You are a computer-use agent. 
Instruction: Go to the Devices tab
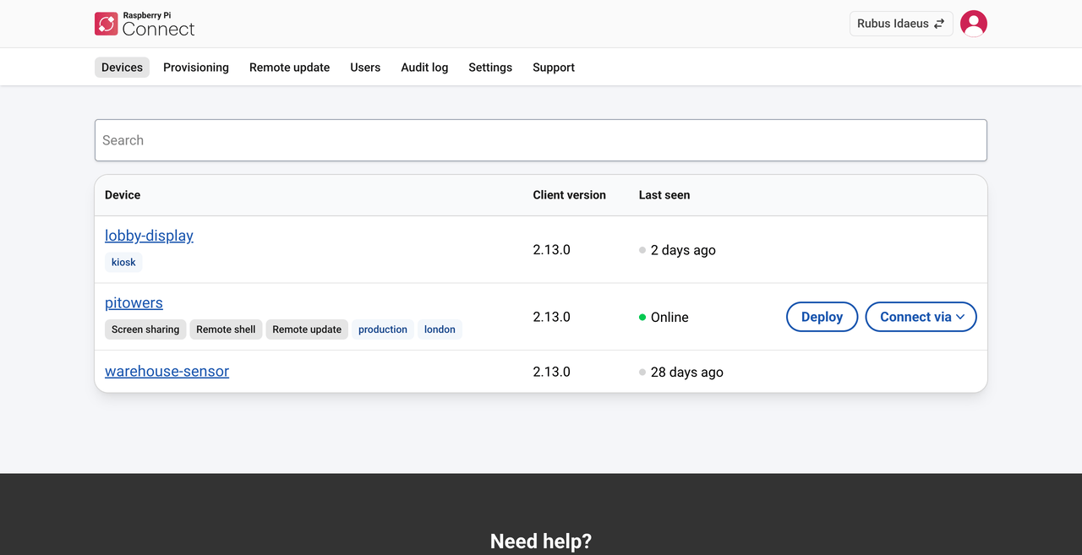pyautogui.click(x=122, y=68)
